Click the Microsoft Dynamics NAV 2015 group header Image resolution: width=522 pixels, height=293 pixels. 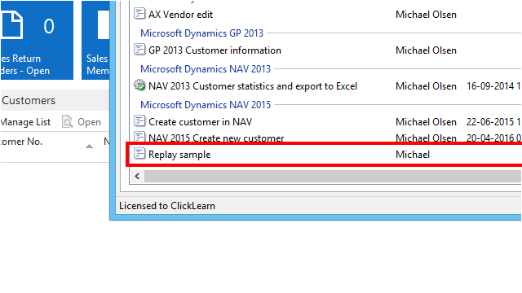point(206,105)
